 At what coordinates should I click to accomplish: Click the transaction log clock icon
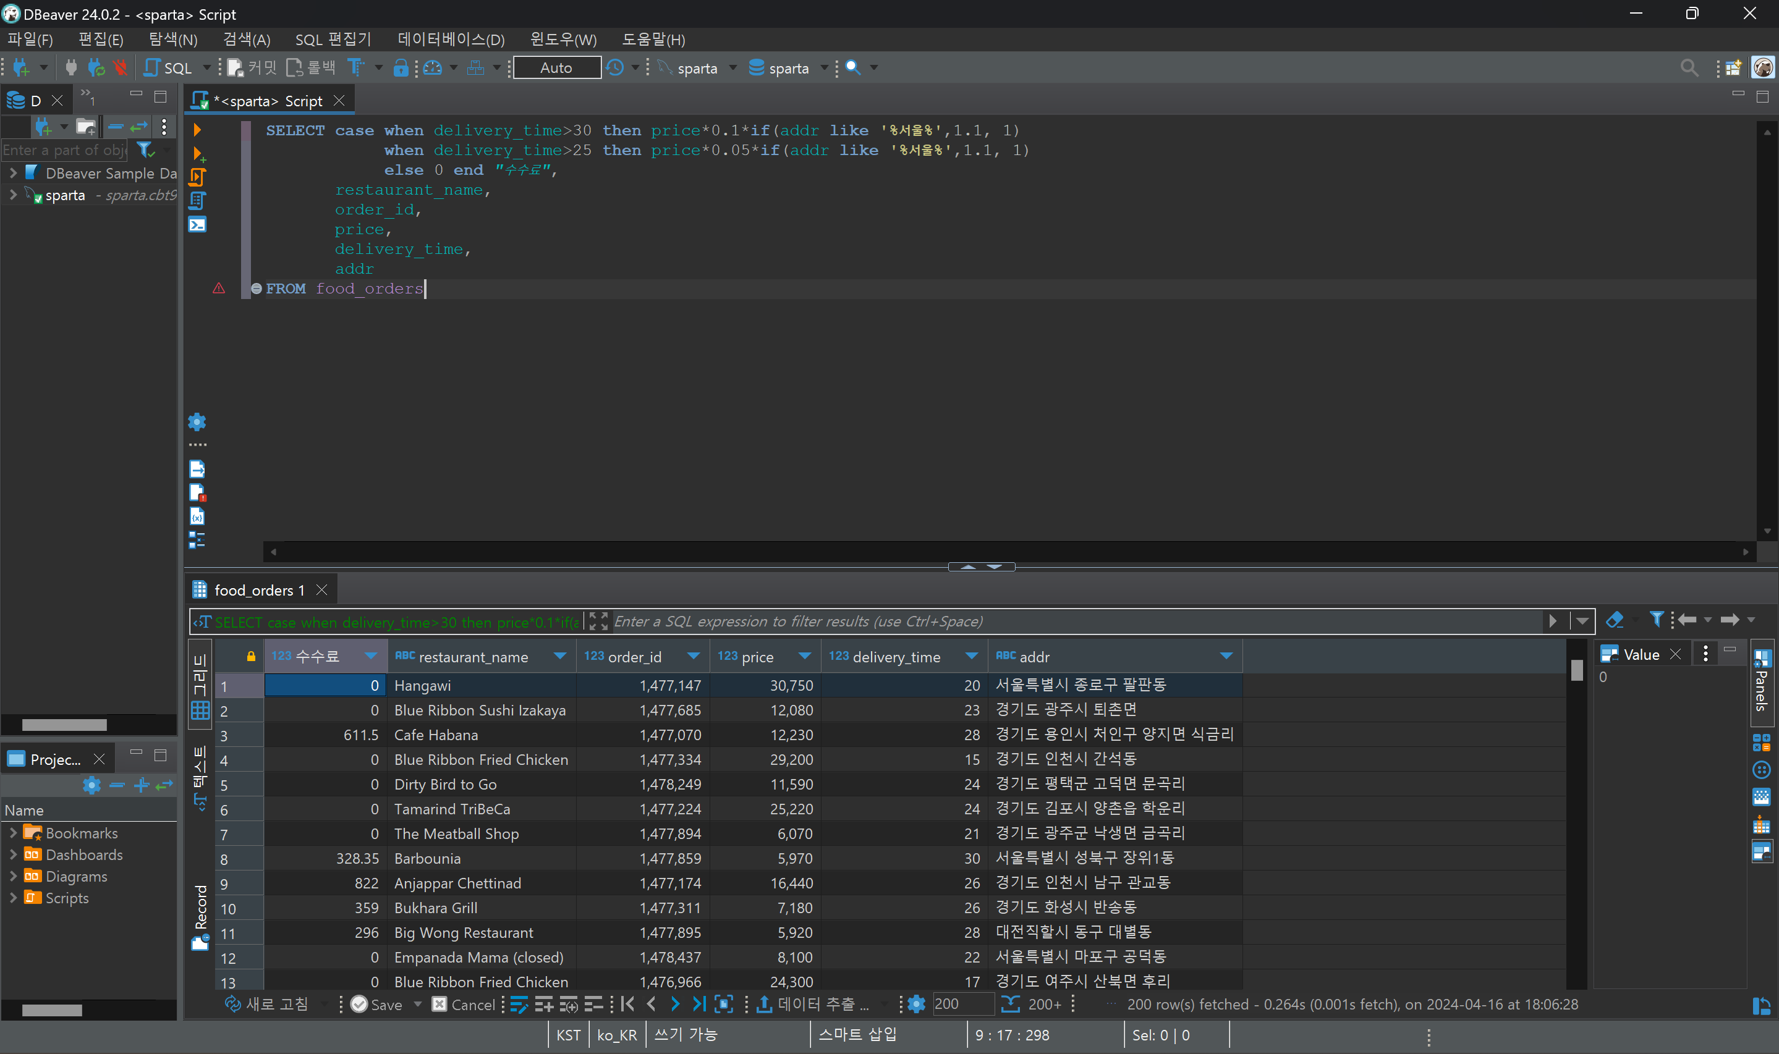tap(615, 68)
